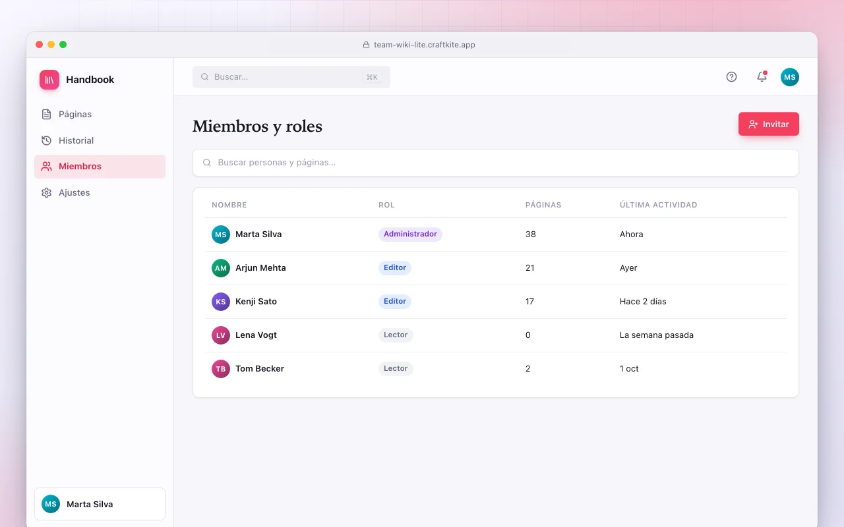844x527 pixels.
Task: Click Arjun Mehta's AM avatar
Action: 221,268
